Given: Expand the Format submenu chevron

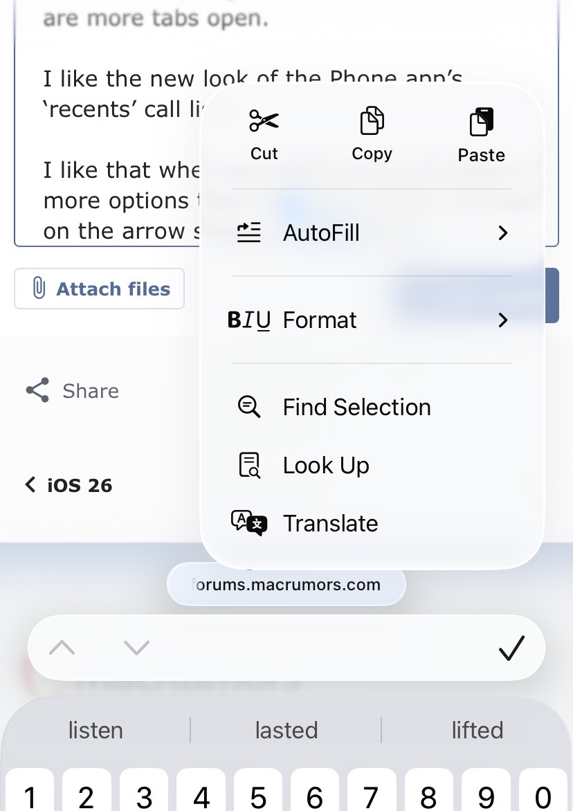Looking at the screenshot, I should pos(503,320).
